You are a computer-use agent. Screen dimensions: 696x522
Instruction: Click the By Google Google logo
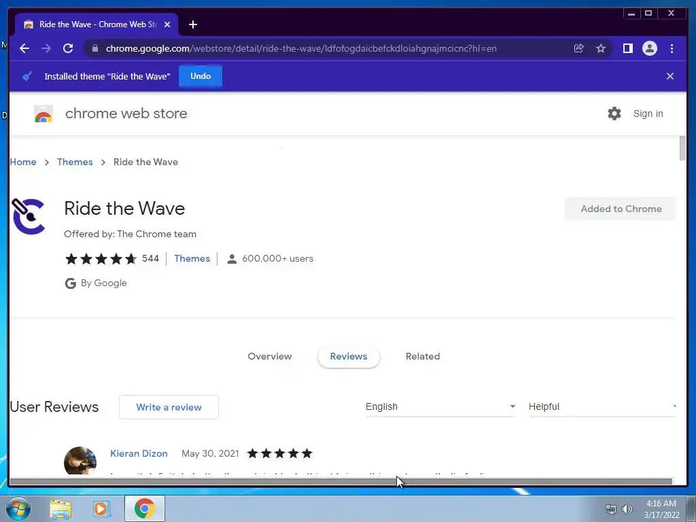(x=70, y=283)
